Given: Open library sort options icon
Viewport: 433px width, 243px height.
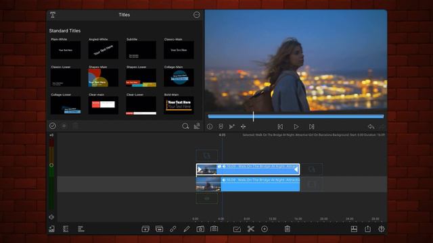Looking at the screenshot, I should [197, 126].
